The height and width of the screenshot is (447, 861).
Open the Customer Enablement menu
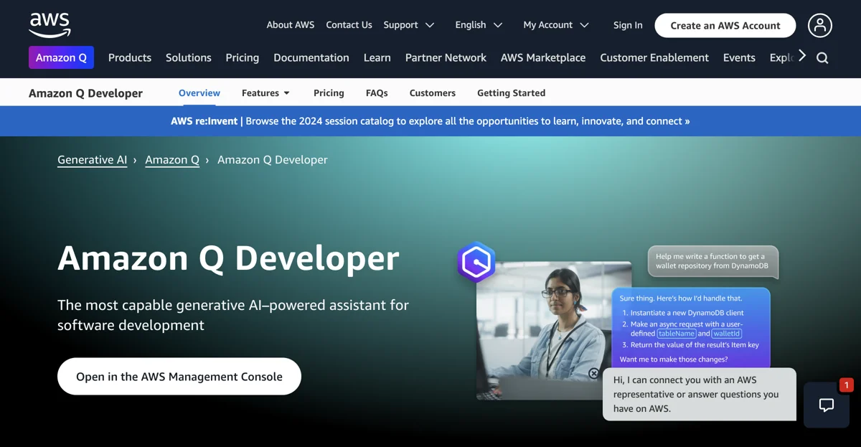[654, 57]
